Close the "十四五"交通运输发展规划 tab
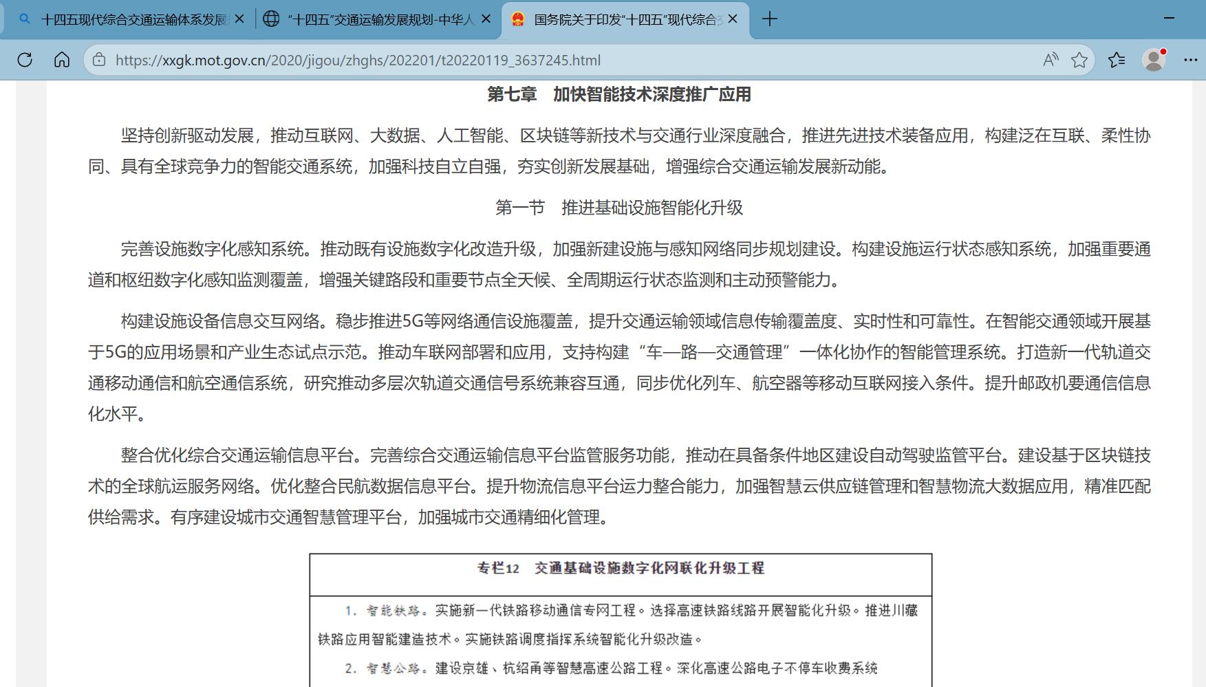This screenshot has width=1206, height=687. (486, 19)
